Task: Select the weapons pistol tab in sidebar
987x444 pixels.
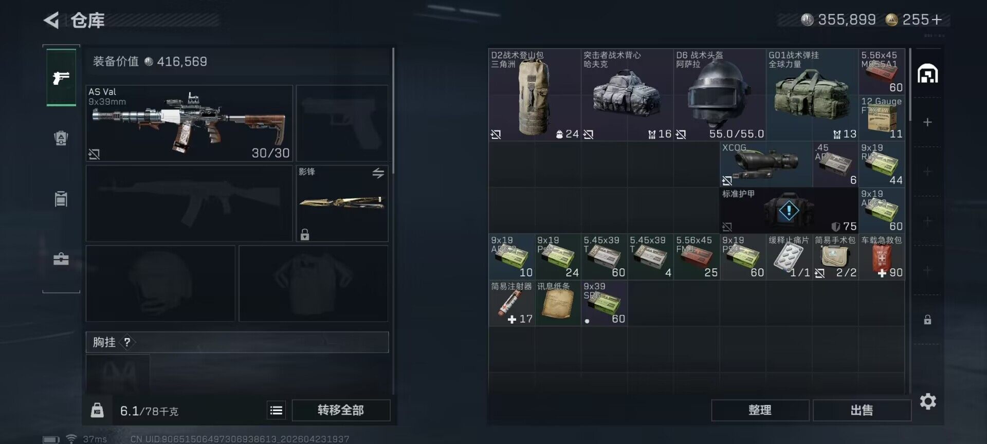Action: point(61,77)
